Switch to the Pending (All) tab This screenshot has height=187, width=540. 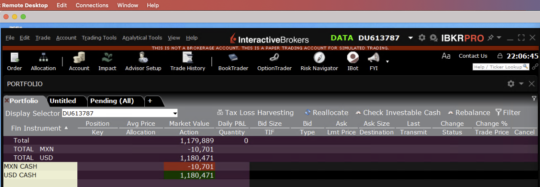[112, 101]
